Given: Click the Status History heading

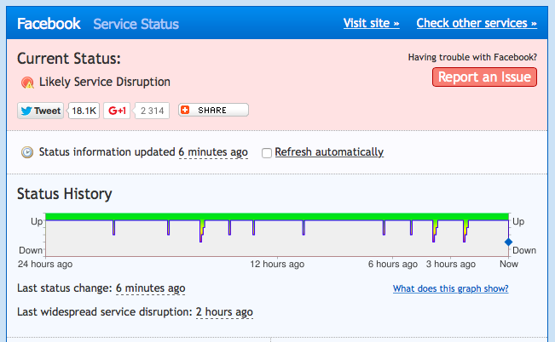Looking at the screenshot, I should tap(65, 194).
